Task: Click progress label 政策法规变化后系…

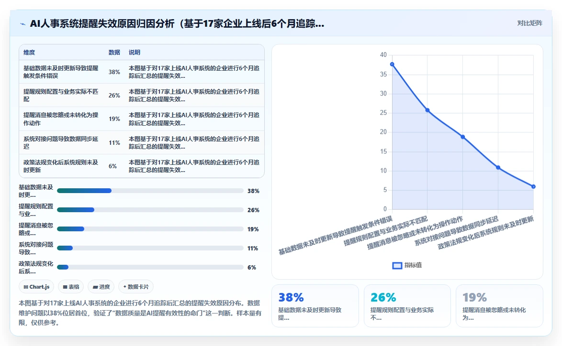Action: (x=36, y=267)
